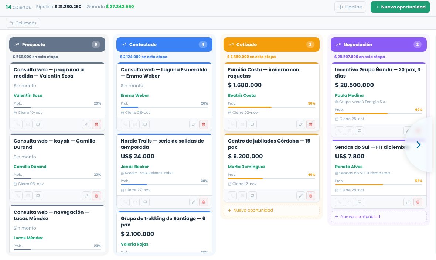Click phone icon on Emma Weber card
This screenshot has height=260, width=436.
pyautogui.click(x=125, y=124)
